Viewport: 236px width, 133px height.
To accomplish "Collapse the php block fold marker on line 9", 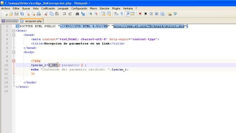I will [14, 61].
